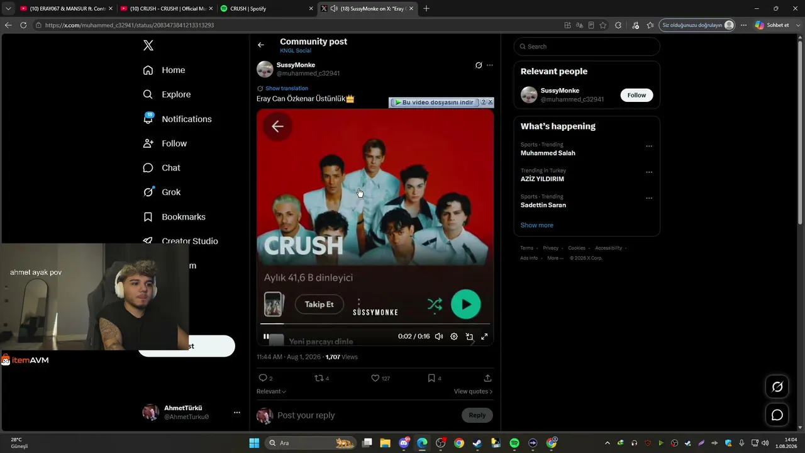Image resolution: width=805 pixels, height=453 pixels.
Task: Open the Windows Start menu
Action: pos(254,443)
